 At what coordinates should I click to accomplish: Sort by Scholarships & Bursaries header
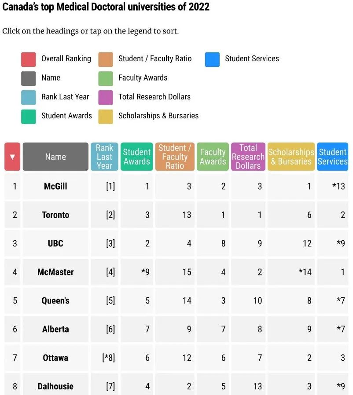pos(291,157)
